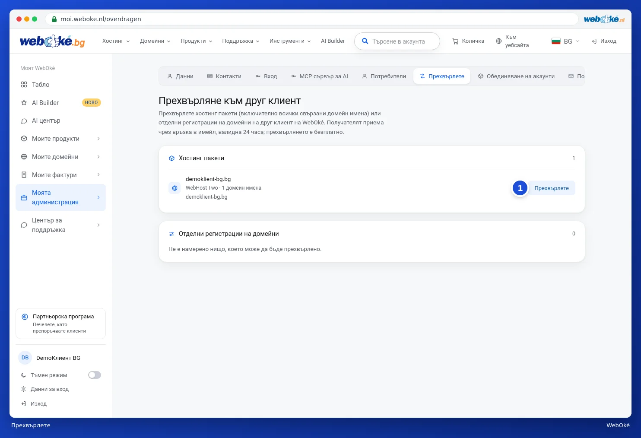Open the Партньорска програма card

point(60,324)
